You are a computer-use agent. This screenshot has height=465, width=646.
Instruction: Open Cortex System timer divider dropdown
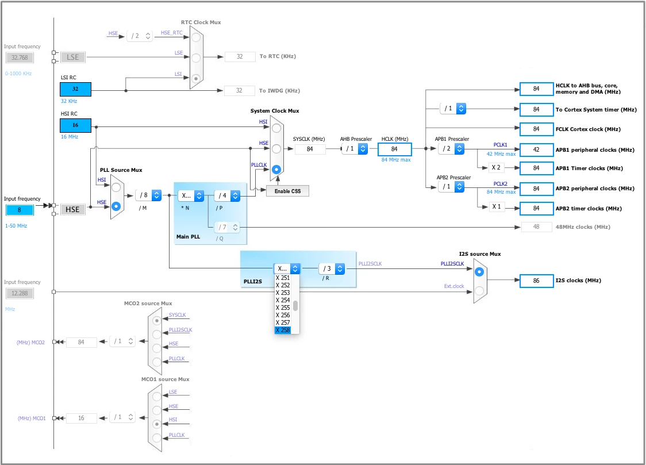453,109
